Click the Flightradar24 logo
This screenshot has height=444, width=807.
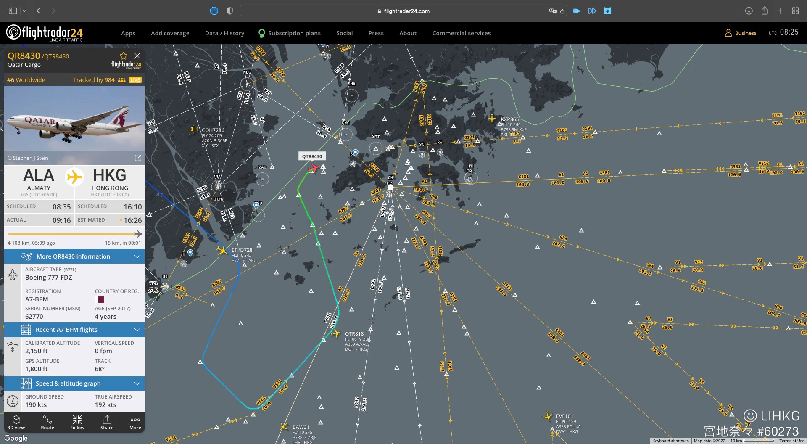45,33
